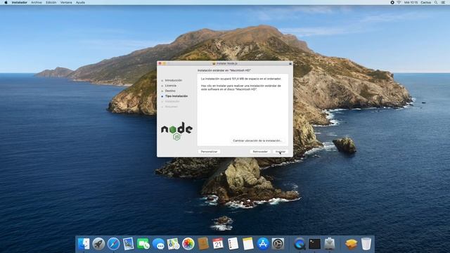The height and width of the screenshot is (253, 450).
Task: Select the Tipo instalación step
Action: (x=176, y=96)
